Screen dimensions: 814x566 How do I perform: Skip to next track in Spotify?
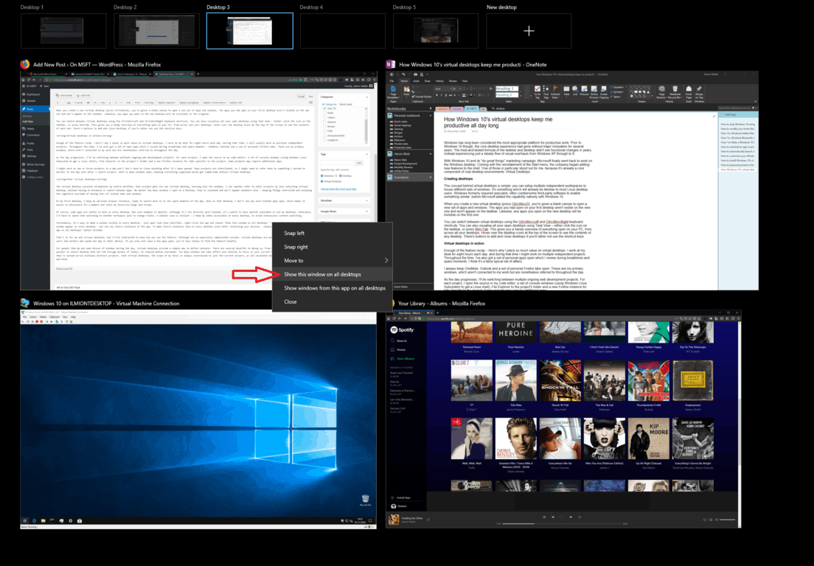(571, 517)
